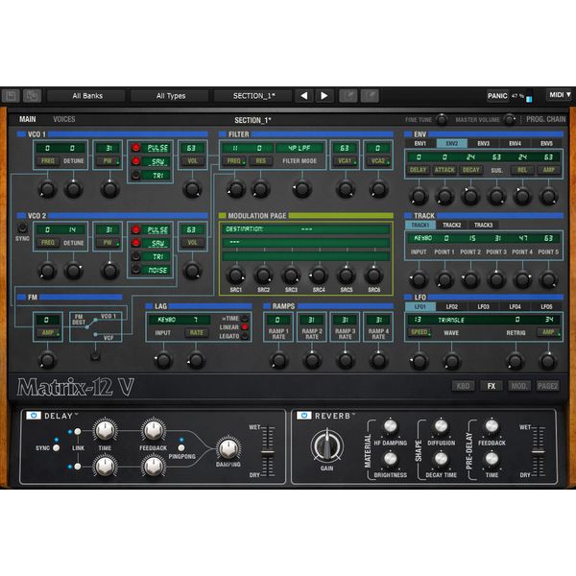Open the Modulation Destination selector
Viewport: 576px width, 576px height.
[x=305, y=229]
